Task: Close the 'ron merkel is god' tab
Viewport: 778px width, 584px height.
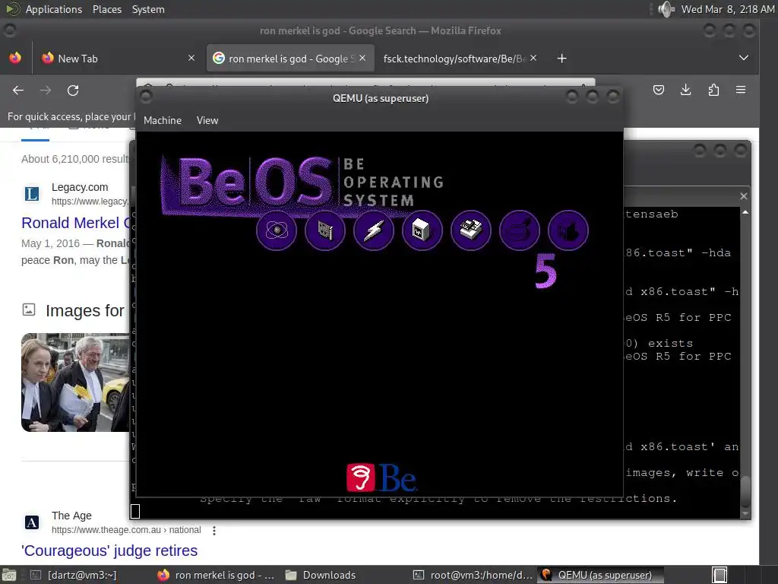Action: [x=362, y=58]
